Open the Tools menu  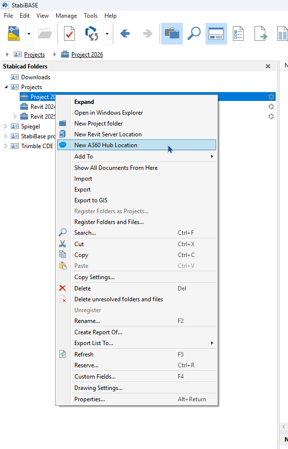tap(91, 16)
